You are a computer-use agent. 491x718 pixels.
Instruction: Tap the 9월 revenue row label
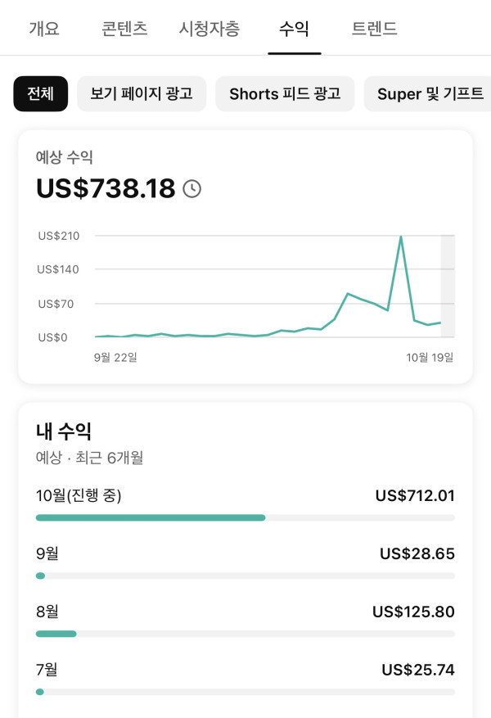point(47,553)
